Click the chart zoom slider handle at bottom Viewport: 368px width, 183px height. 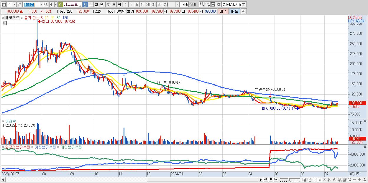tap(290, 179)
